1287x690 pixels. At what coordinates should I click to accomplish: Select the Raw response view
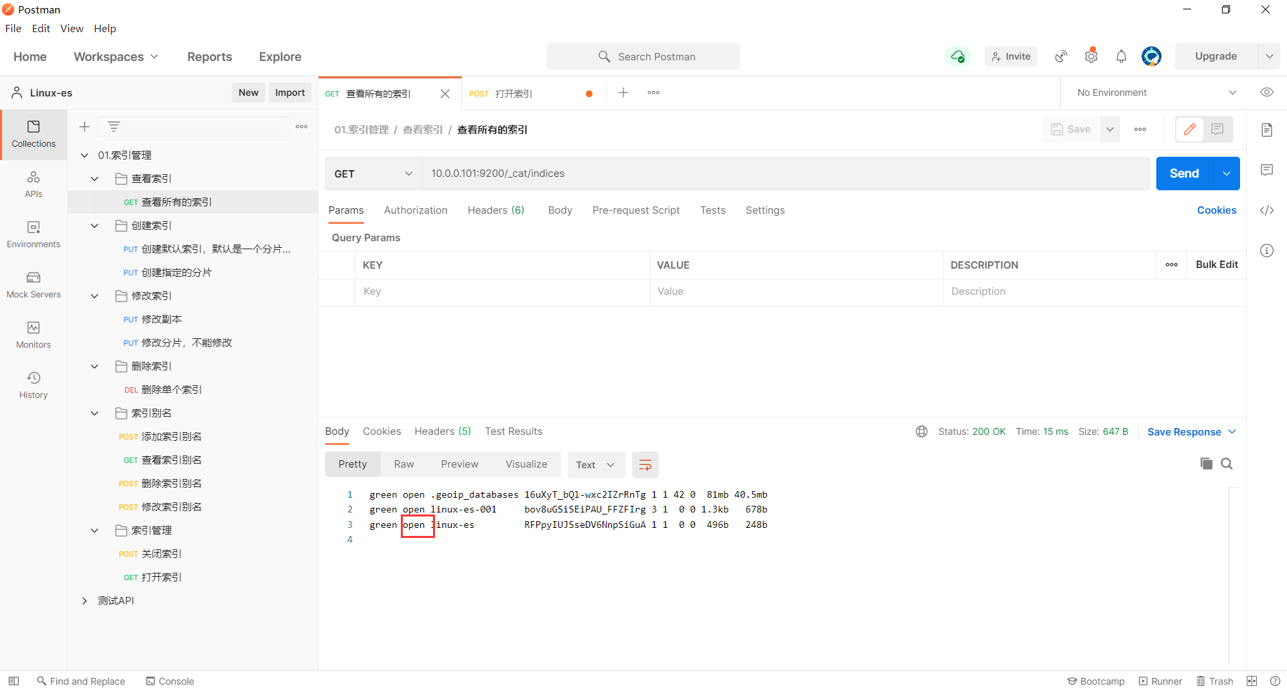(404, 464)
